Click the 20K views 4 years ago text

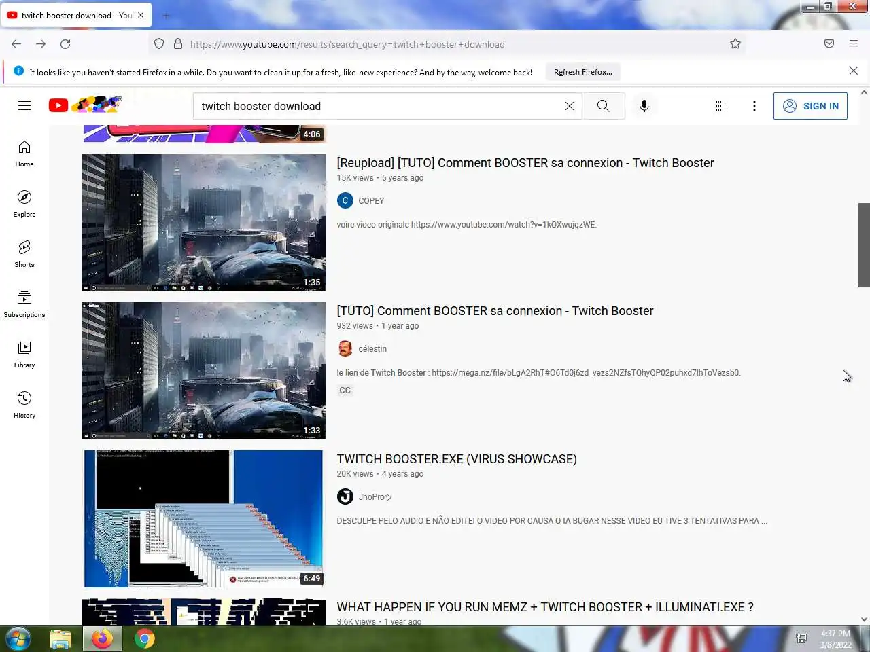tap(380, 474)
